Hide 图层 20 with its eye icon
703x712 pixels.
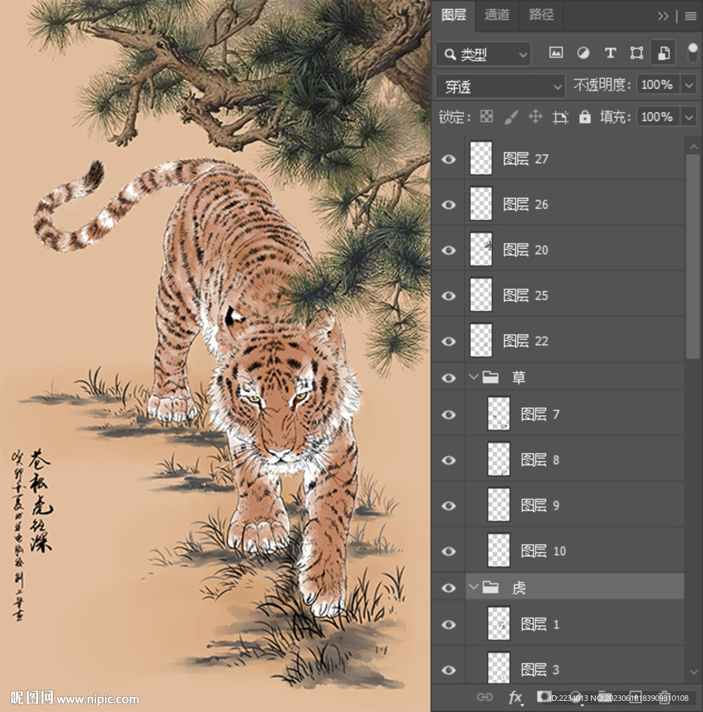[448, 250]
